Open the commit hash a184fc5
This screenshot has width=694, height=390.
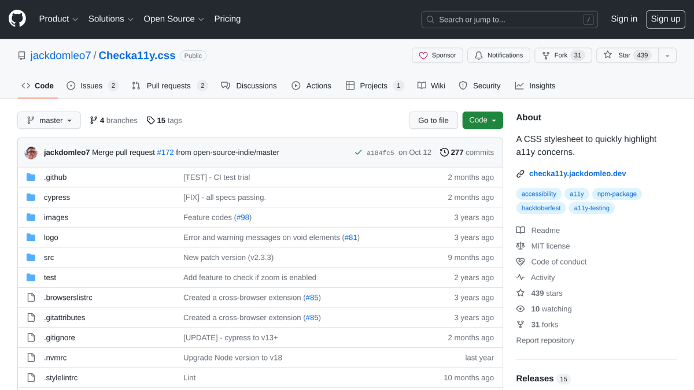point(381,153)
